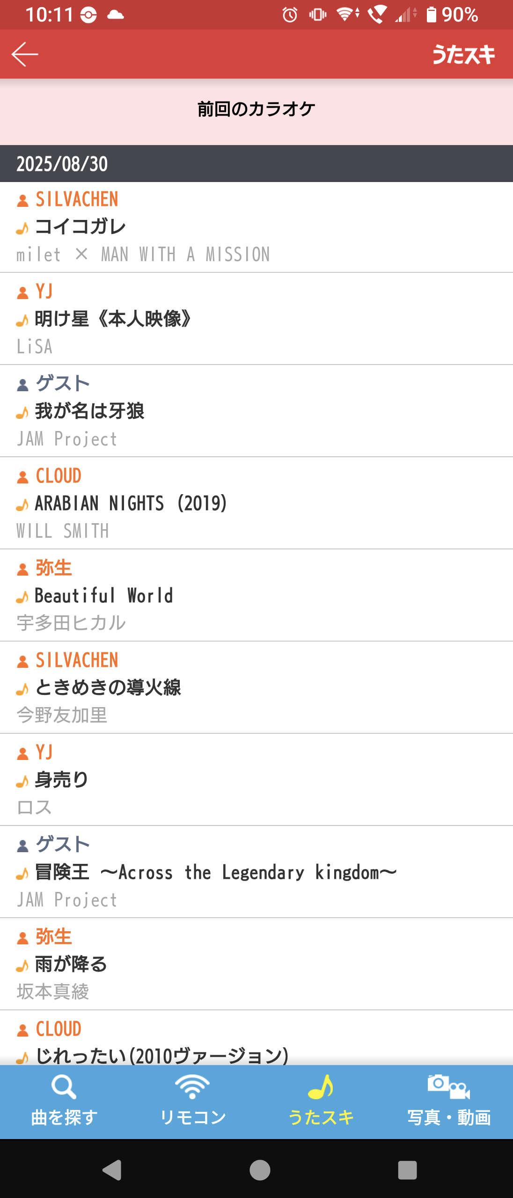Select the song 雨が降る
513x1198 pixels.
click(256, 964)
